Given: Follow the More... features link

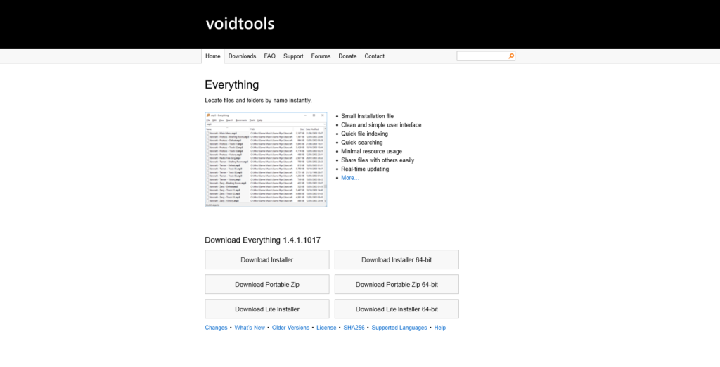Looking at the screenshot, I should [x=350, y=178].
